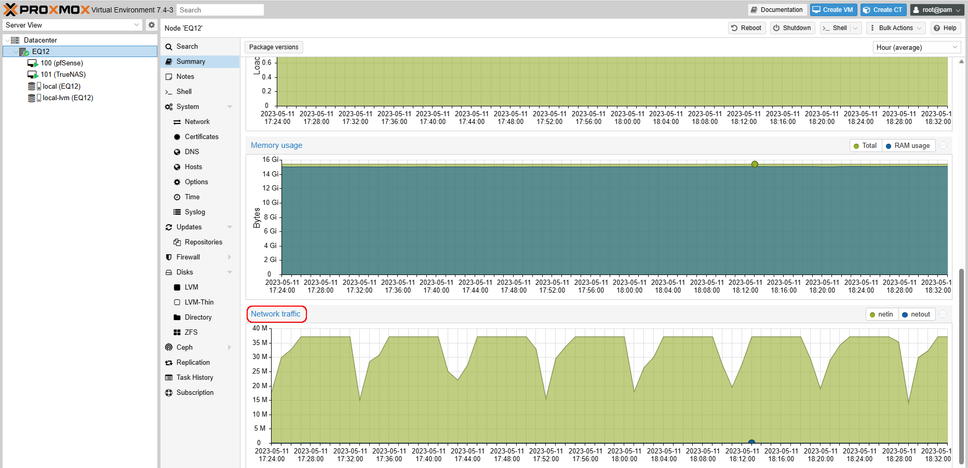Expand the Firewall submenu arrow
The image size is (968, 468).
230,257
